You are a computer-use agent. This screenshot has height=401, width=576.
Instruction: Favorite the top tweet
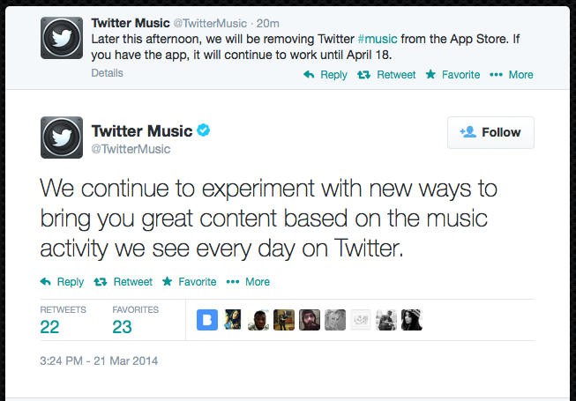pyautogui.click(x=453, y=75)
